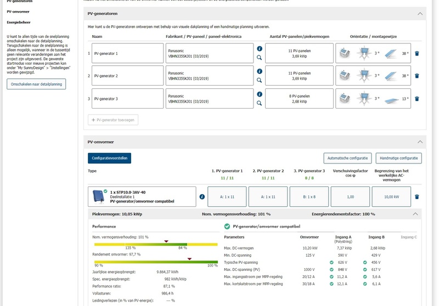Edit the PV-generator 1 name field
This screenshot has height=306, width=439.
127,53
